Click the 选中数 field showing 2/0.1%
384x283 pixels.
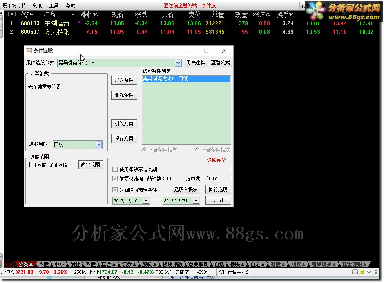click(x=217, y=178)
